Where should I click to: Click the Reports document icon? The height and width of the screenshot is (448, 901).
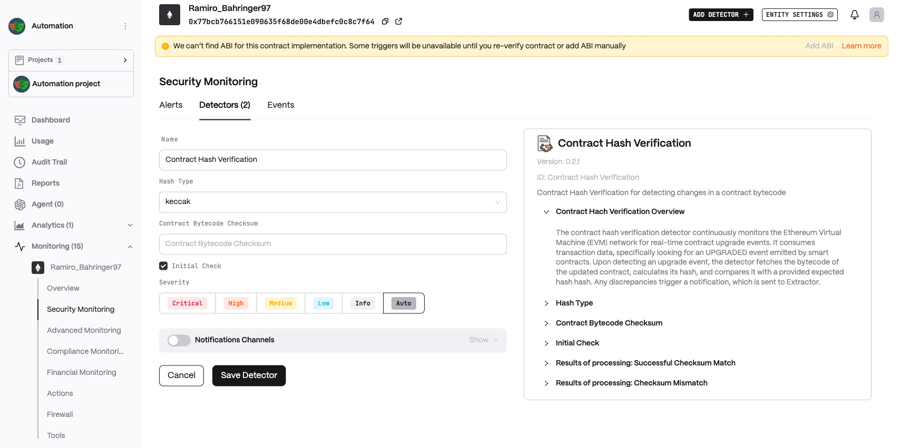19,183
